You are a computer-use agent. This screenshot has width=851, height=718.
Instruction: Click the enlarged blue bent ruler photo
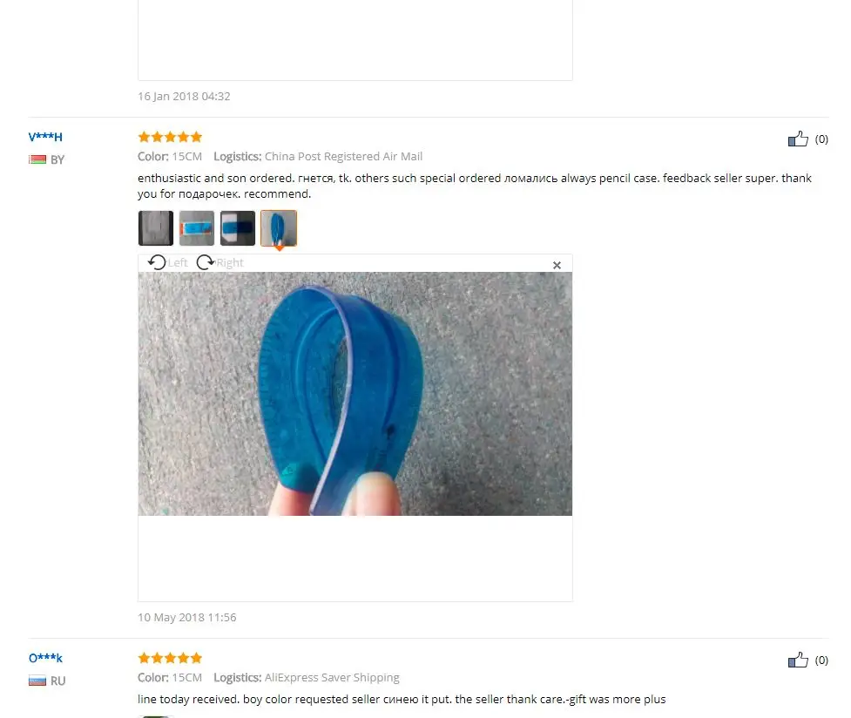355,394
